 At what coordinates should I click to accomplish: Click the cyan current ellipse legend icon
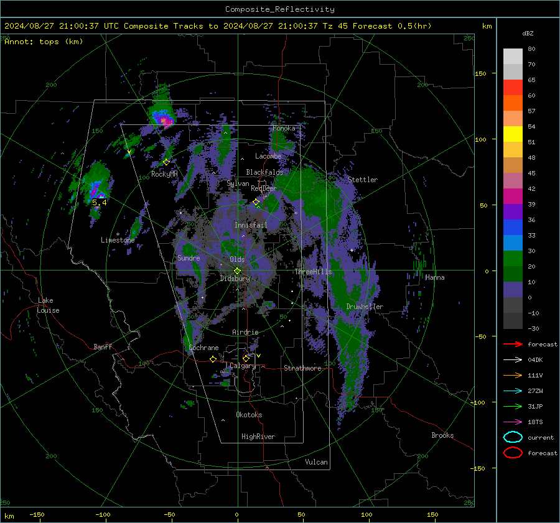click(513, 437)
